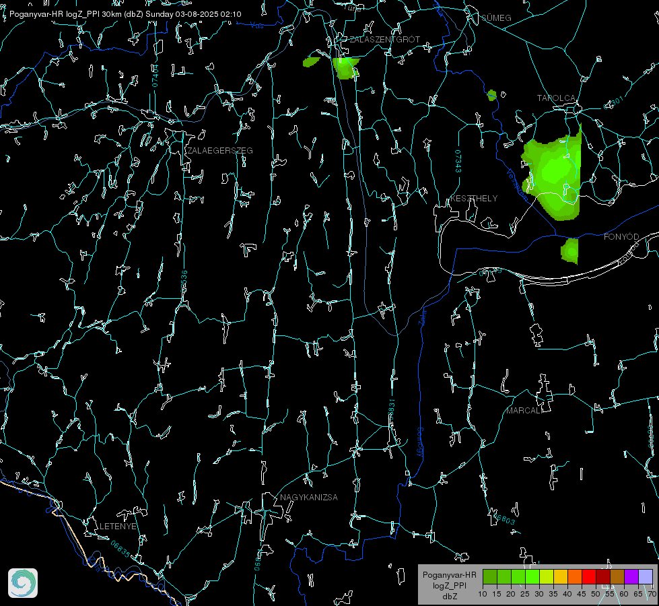Click the SÜMEG city label
This screenshot has width=659, height=606.
pos(496,18)
